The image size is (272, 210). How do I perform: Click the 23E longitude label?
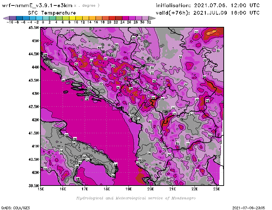(217, 189)
